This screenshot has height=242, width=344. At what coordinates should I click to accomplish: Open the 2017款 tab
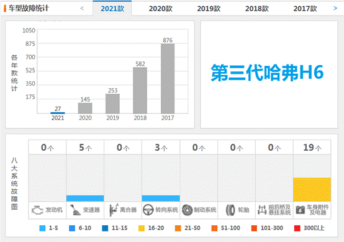click(305, 9)
